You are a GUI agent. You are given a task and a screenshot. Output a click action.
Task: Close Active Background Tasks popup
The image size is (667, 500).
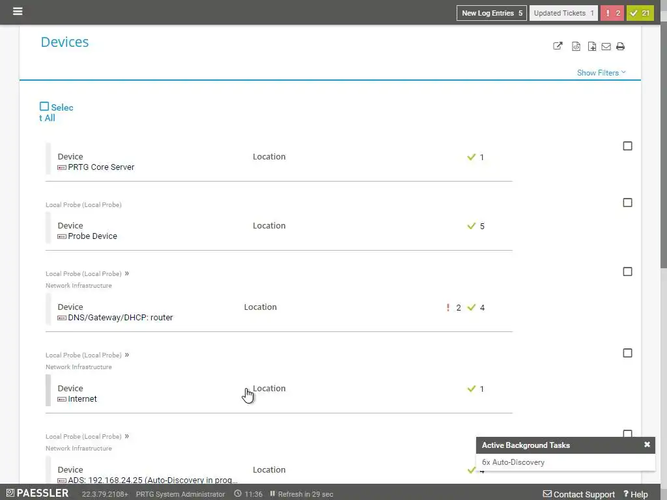[647, 444]
